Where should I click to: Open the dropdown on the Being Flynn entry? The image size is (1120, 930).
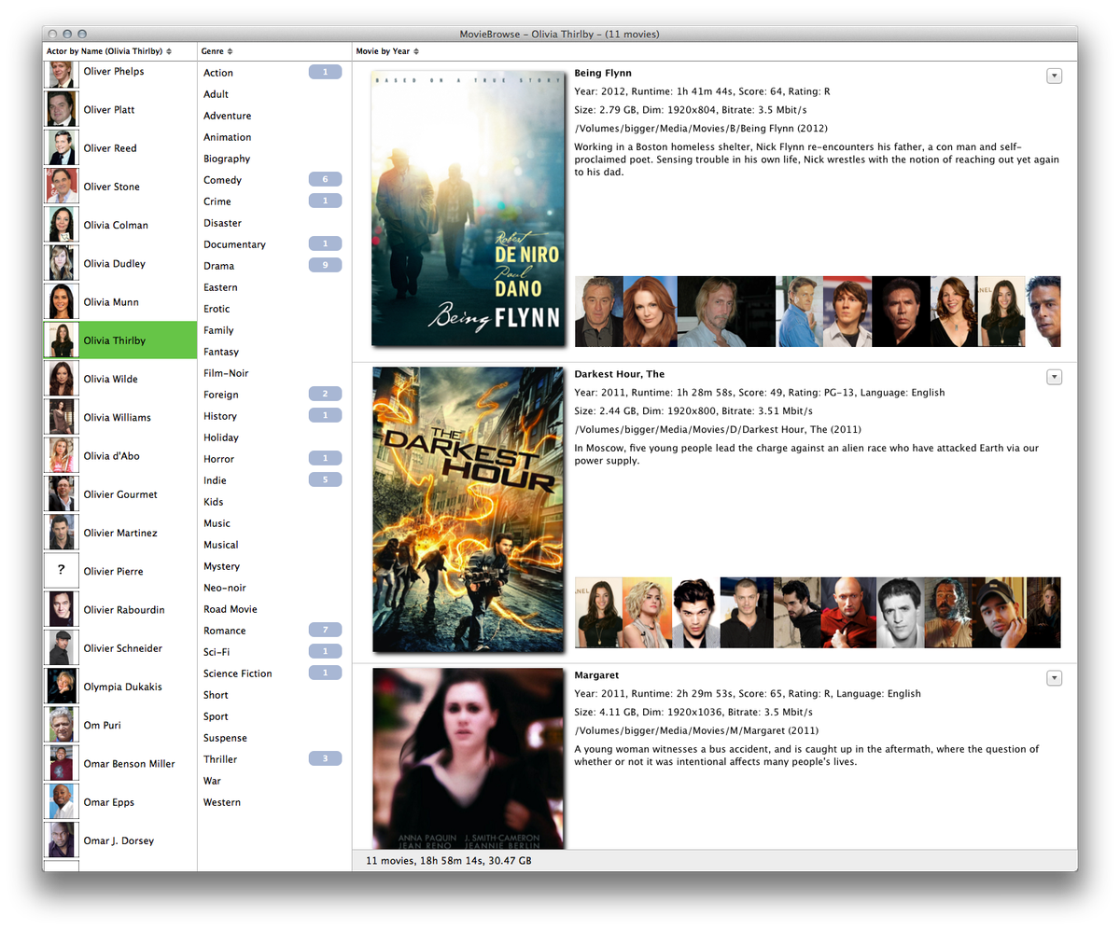tap(1054, 76)
